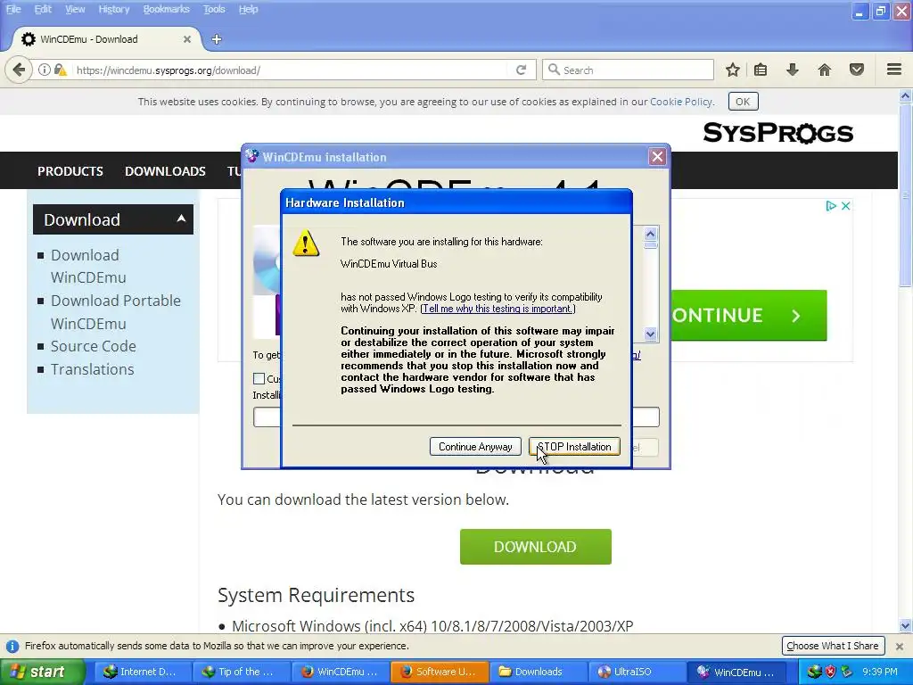The image size is (913, 685).
Task: Open the Cookie Policy link
Action: [x=680, y=102]
